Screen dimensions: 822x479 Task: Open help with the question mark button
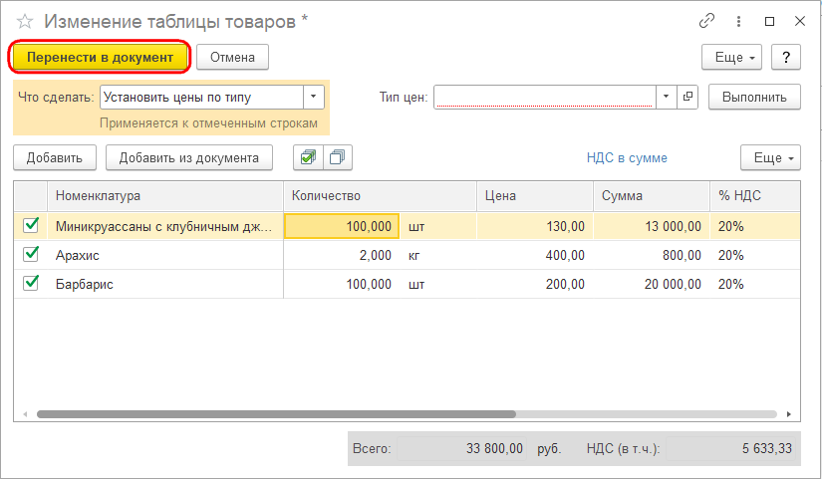click(x=786, y=57)
